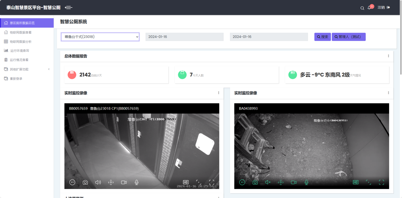Switch HD quality on the BB0057659 camera

coord(186,182)
